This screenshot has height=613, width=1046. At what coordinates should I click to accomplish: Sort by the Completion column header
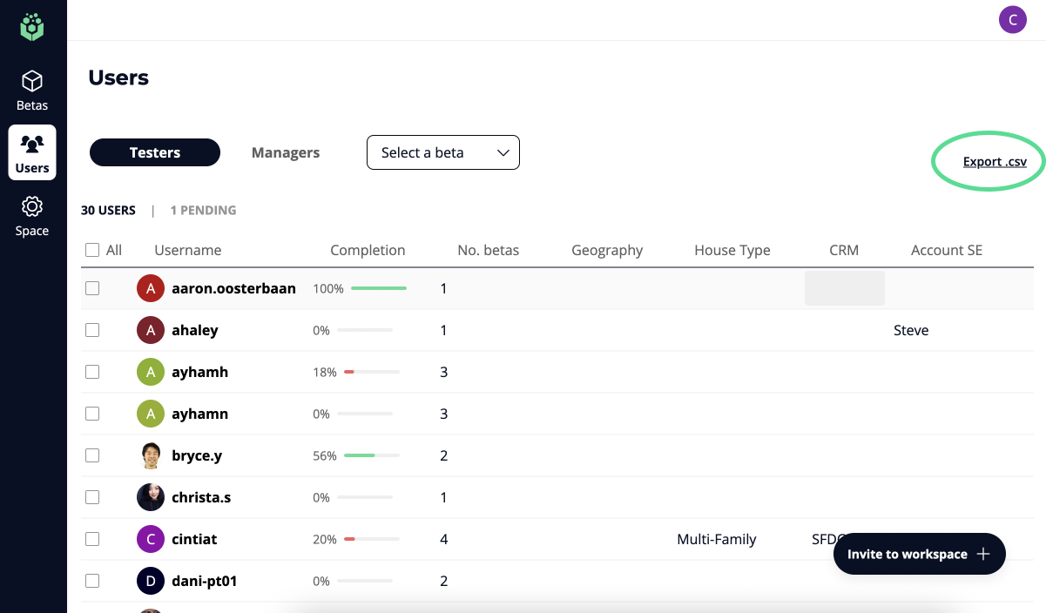click(368, 250)
